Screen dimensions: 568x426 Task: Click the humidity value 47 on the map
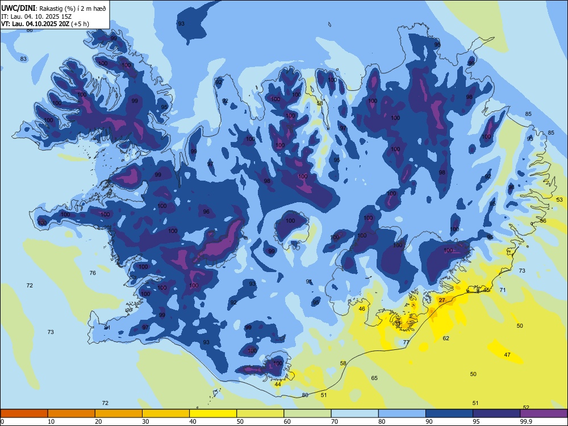[507, 354]
